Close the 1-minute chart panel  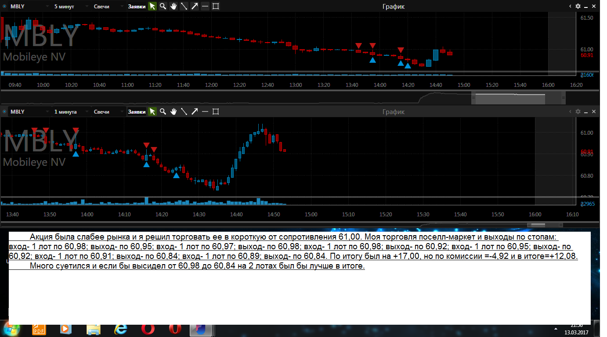coord(594,111)
